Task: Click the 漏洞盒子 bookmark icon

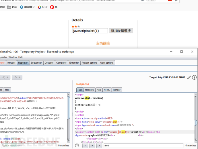Action: pyautogui.click(x=22, y=7)
